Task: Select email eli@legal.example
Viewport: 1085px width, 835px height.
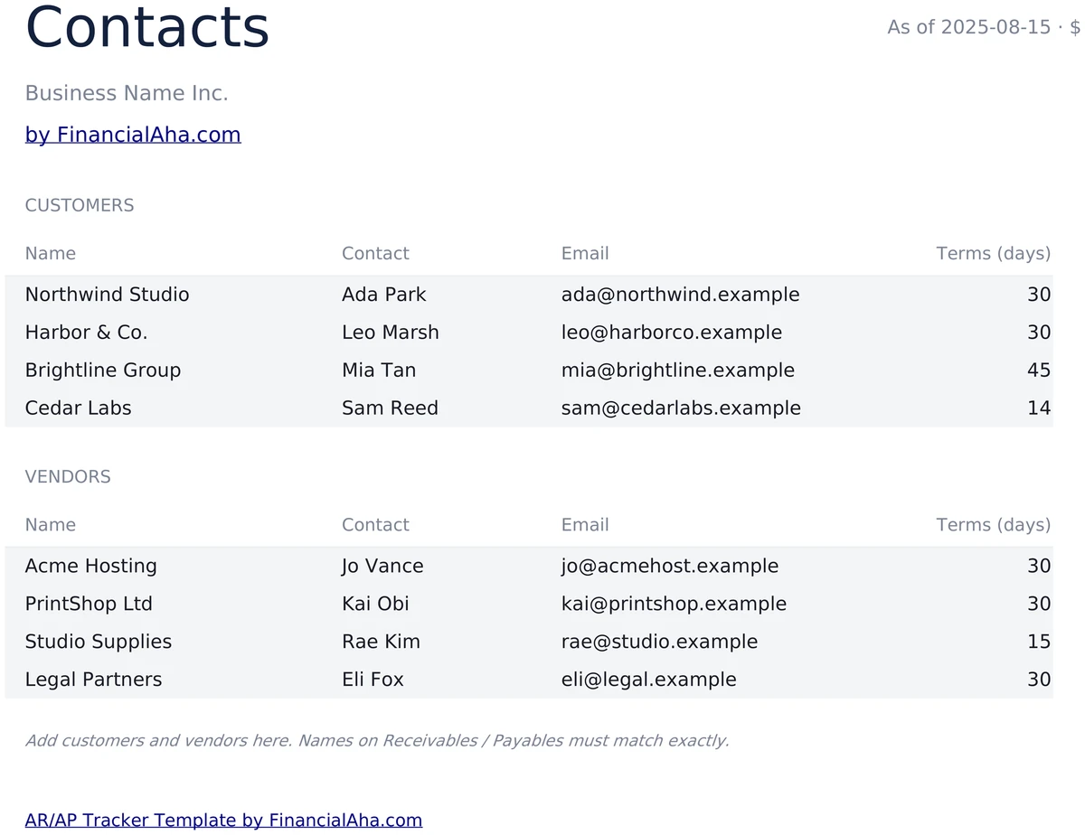Action: pyautogui.click(x=649, y=680)
